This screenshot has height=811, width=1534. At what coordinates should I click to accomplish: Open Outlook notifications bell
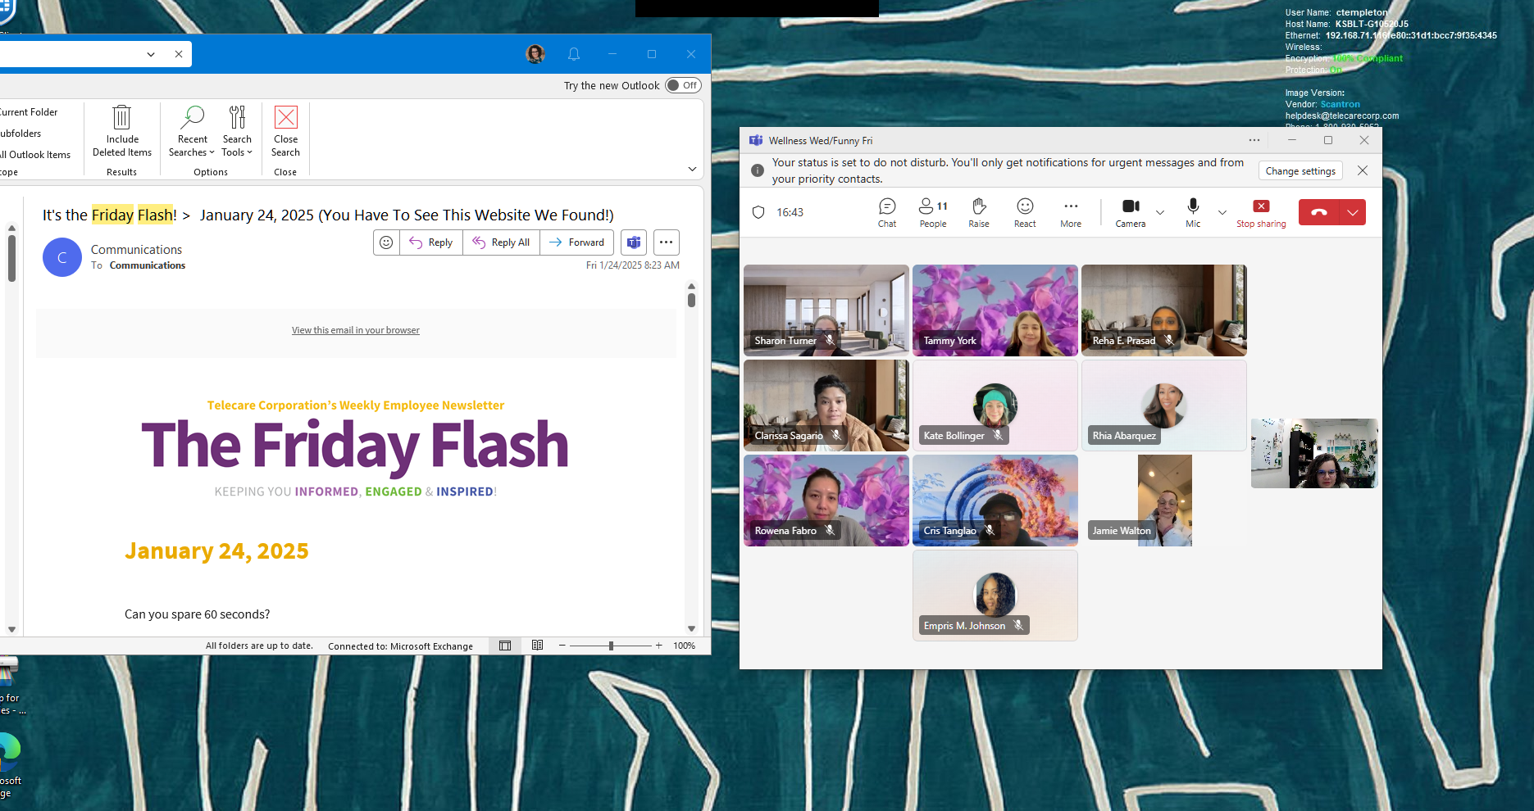574,54
